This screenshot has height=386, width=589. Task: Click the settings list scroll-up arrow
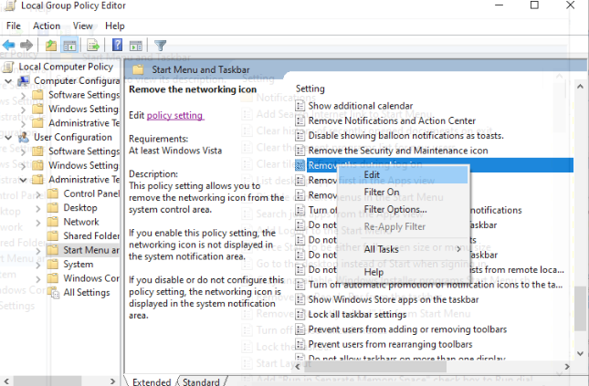click(x=580, y=87)
